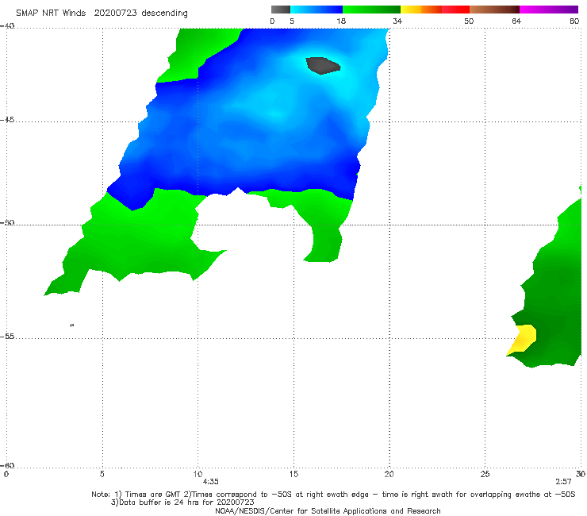Click the longitude label "10" on the bottom axis
The image size is (587, 516).
[x=198, y=474]
